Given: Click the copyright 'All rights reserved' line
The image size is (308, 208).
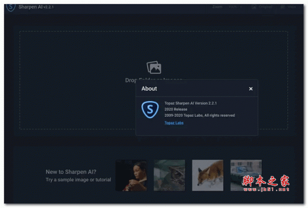Looking at the screenshot, I should tap(200, 116).
